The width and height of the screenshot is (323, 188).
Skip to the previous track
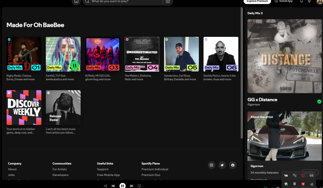pos(113,186)
